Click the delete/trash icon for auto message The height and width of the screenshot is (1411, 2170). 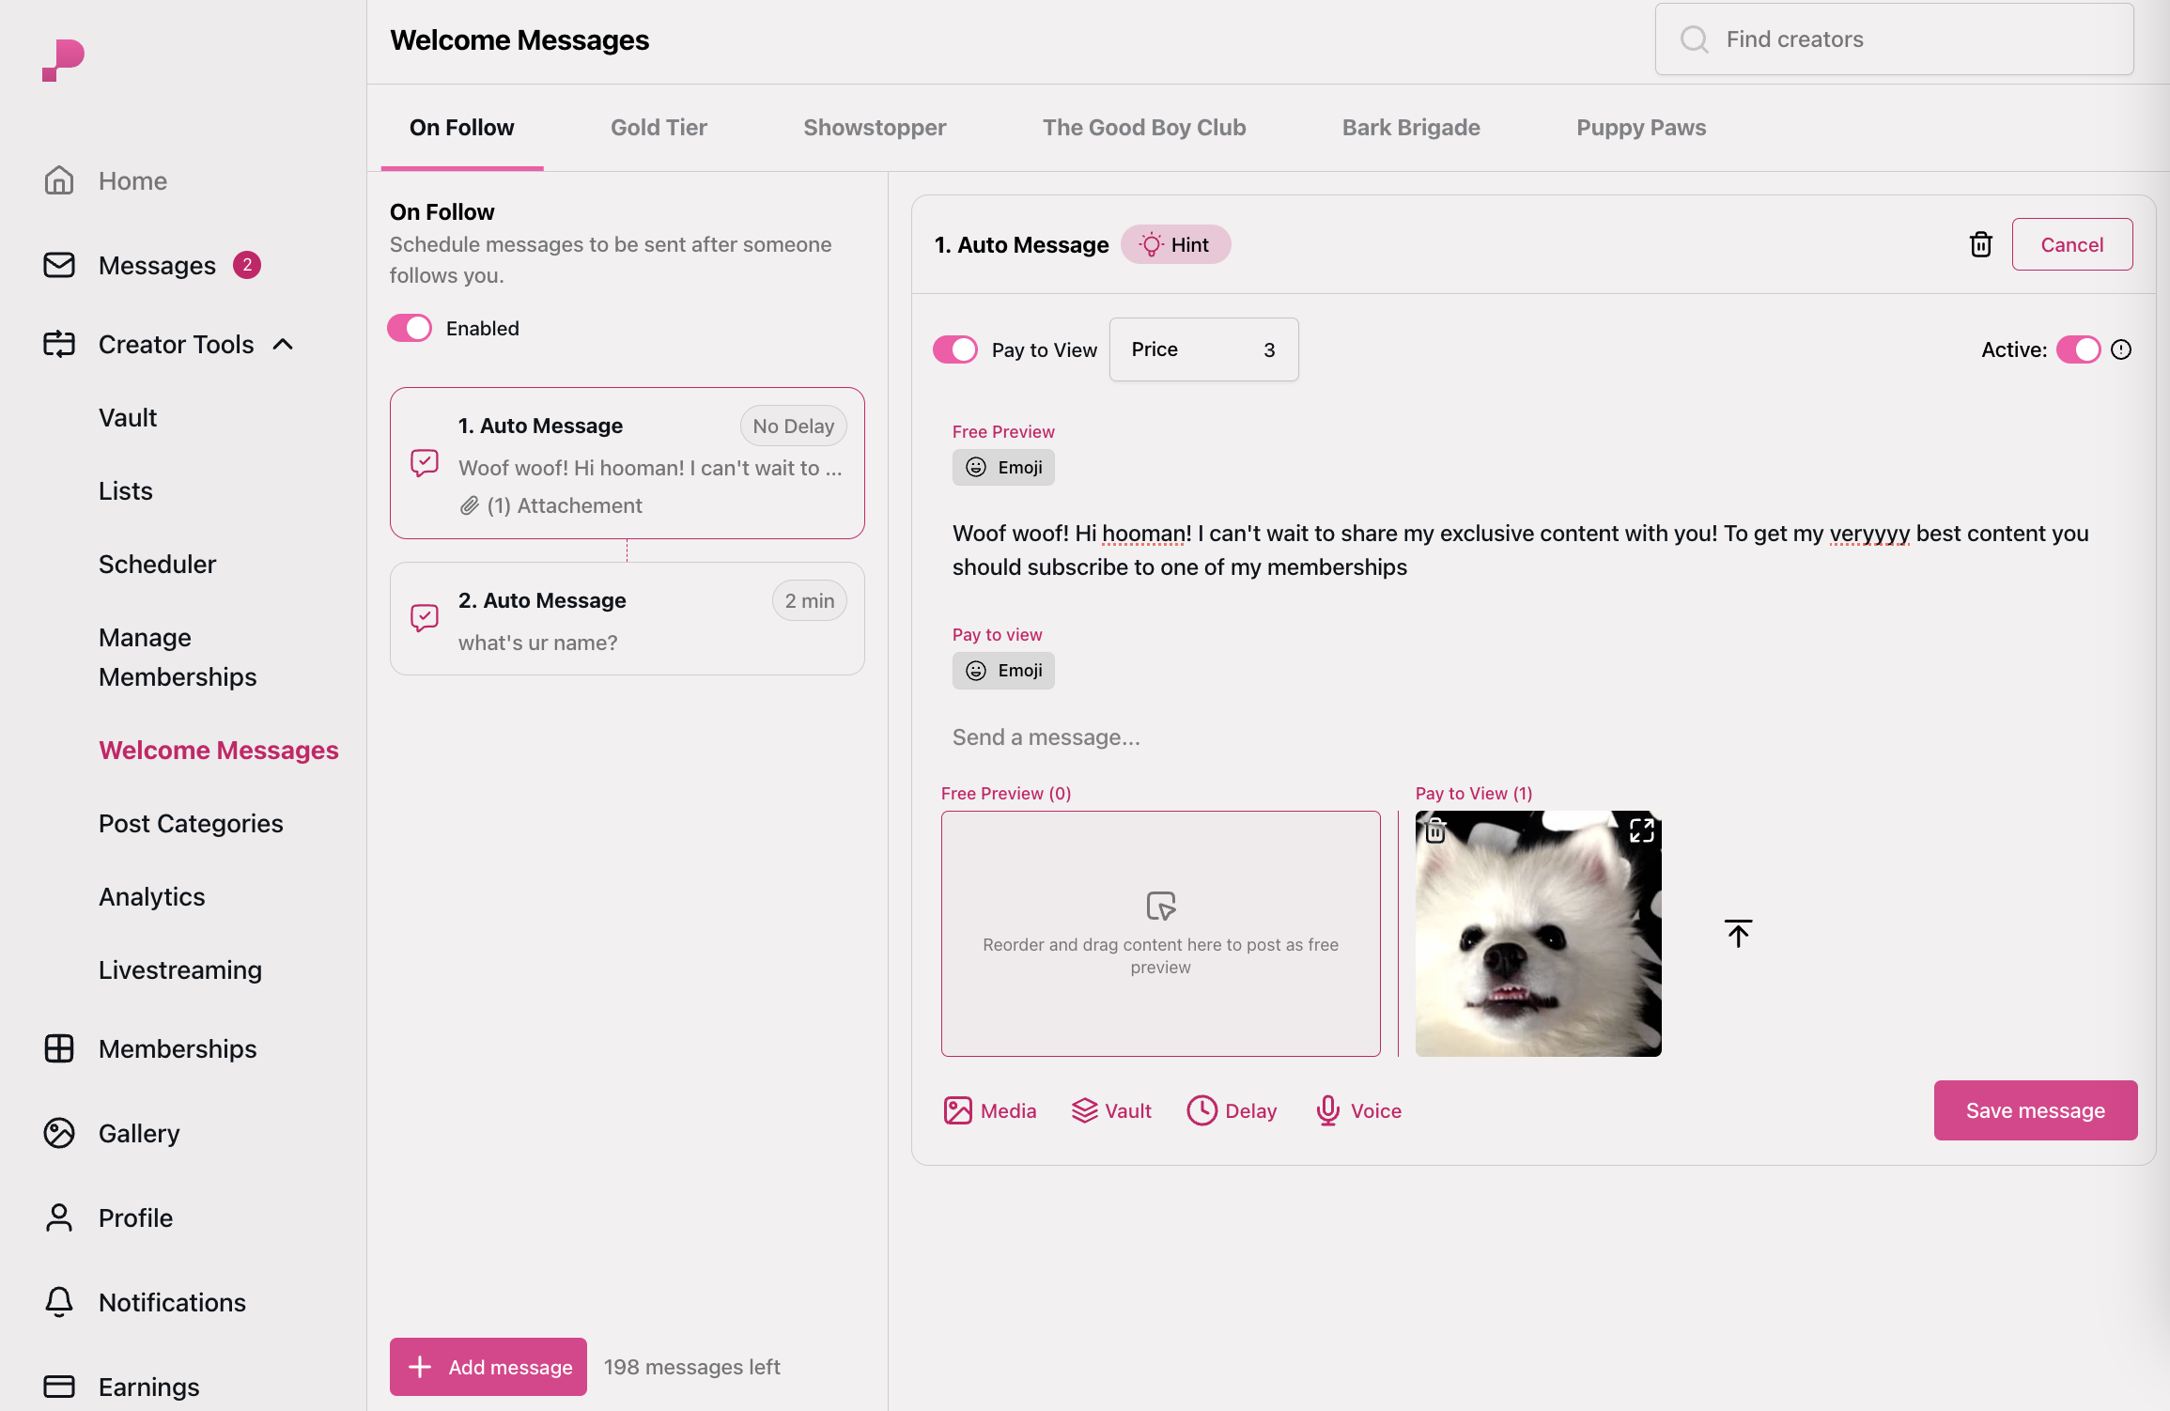point(1980,243)
